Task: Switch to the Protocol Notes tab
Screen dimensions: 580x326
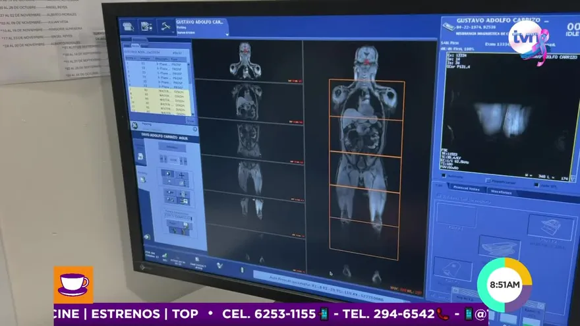Action: coord(467,188)
